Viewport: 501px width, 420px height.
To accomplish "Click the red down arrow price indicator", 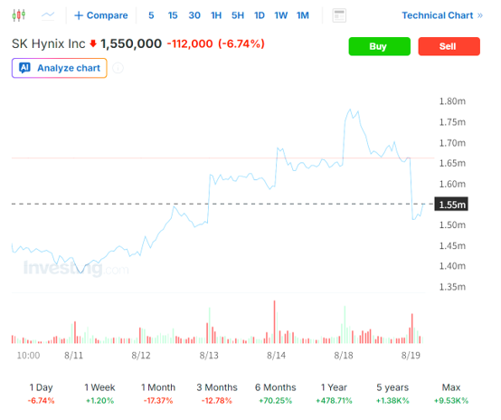I will coord(93,43).
